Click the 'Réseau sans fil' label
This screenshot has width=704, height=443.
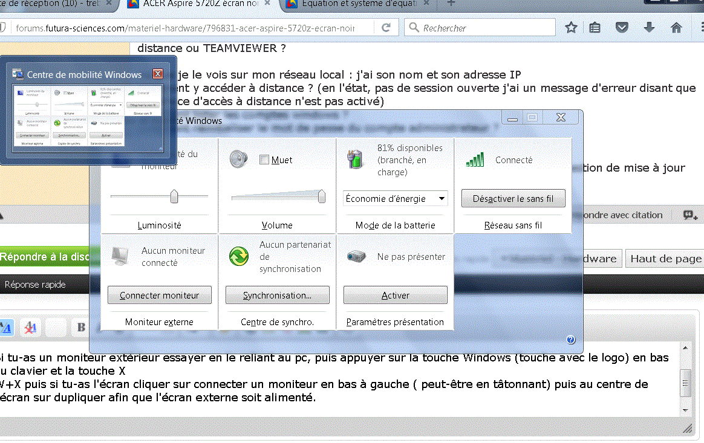point(513,225)
